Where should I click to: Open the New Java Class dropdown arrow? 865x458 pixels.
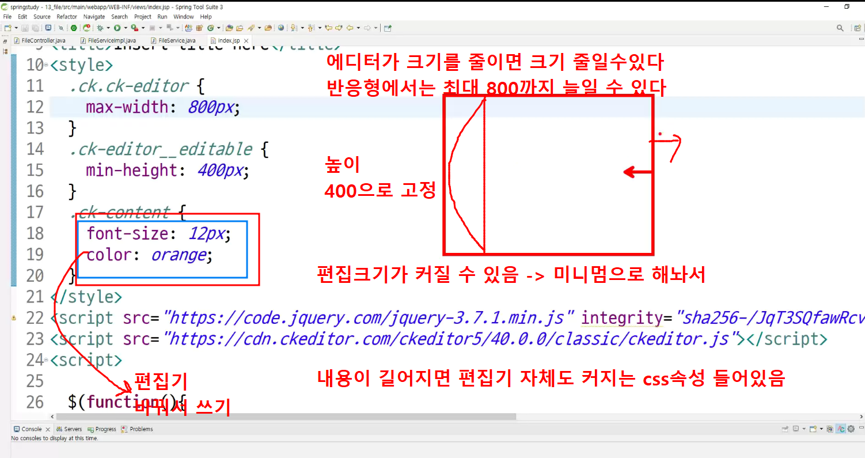219,28
